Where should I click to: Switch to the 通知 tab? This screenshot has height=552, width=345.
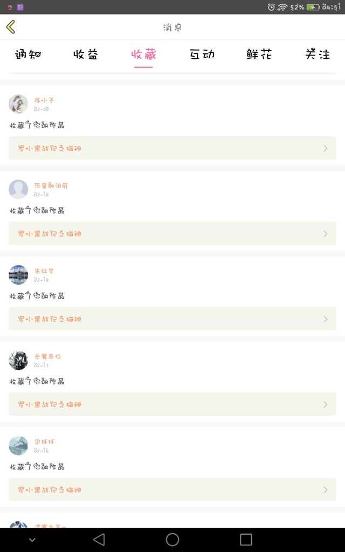[28, 54]
